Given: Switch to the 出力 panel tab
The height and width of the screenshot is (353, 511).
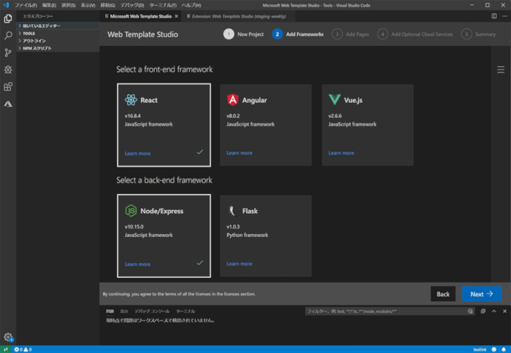Looking at the screenshot, I should coord(124,311).
